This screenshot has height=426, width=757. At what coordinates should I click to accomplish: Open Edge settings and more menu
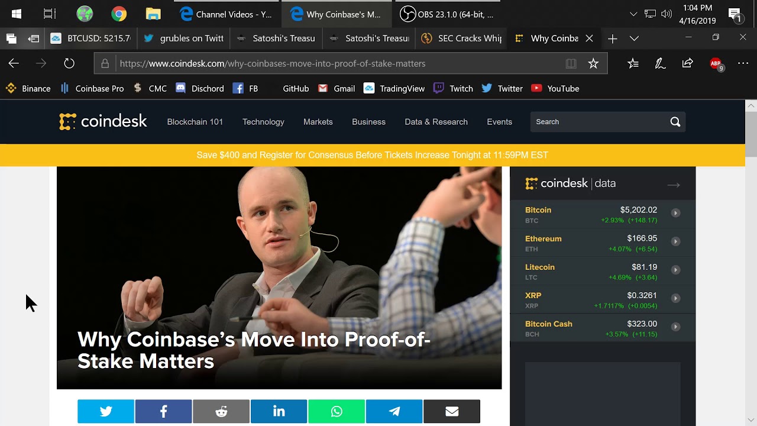(743, 63)
